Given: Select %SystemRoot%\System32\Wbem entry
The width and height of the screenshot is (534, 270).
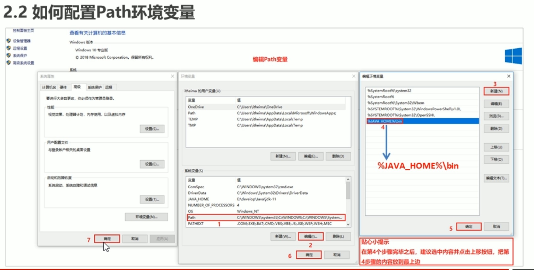Looking at the screenshot, I should [x=422, y=103].
